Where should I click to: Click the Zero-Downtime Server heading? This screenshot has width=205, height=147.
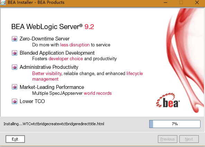click(x=45, y=39)
